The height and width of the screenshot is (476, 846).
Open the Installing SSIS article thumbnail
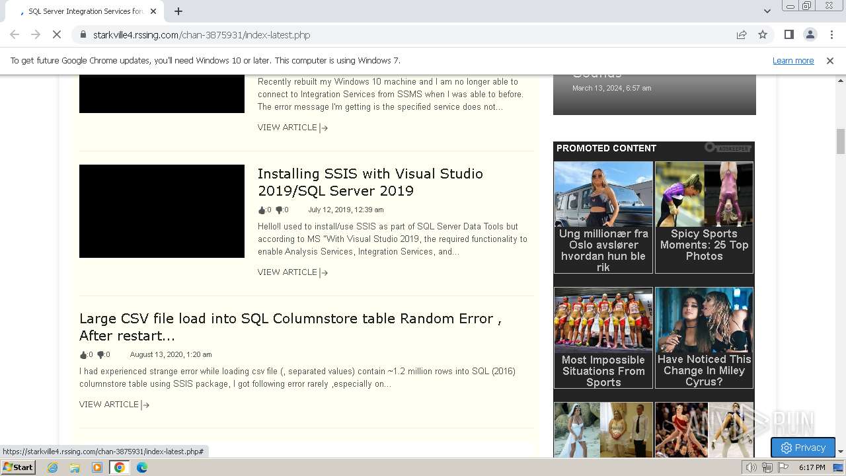(x=162, y=211)
